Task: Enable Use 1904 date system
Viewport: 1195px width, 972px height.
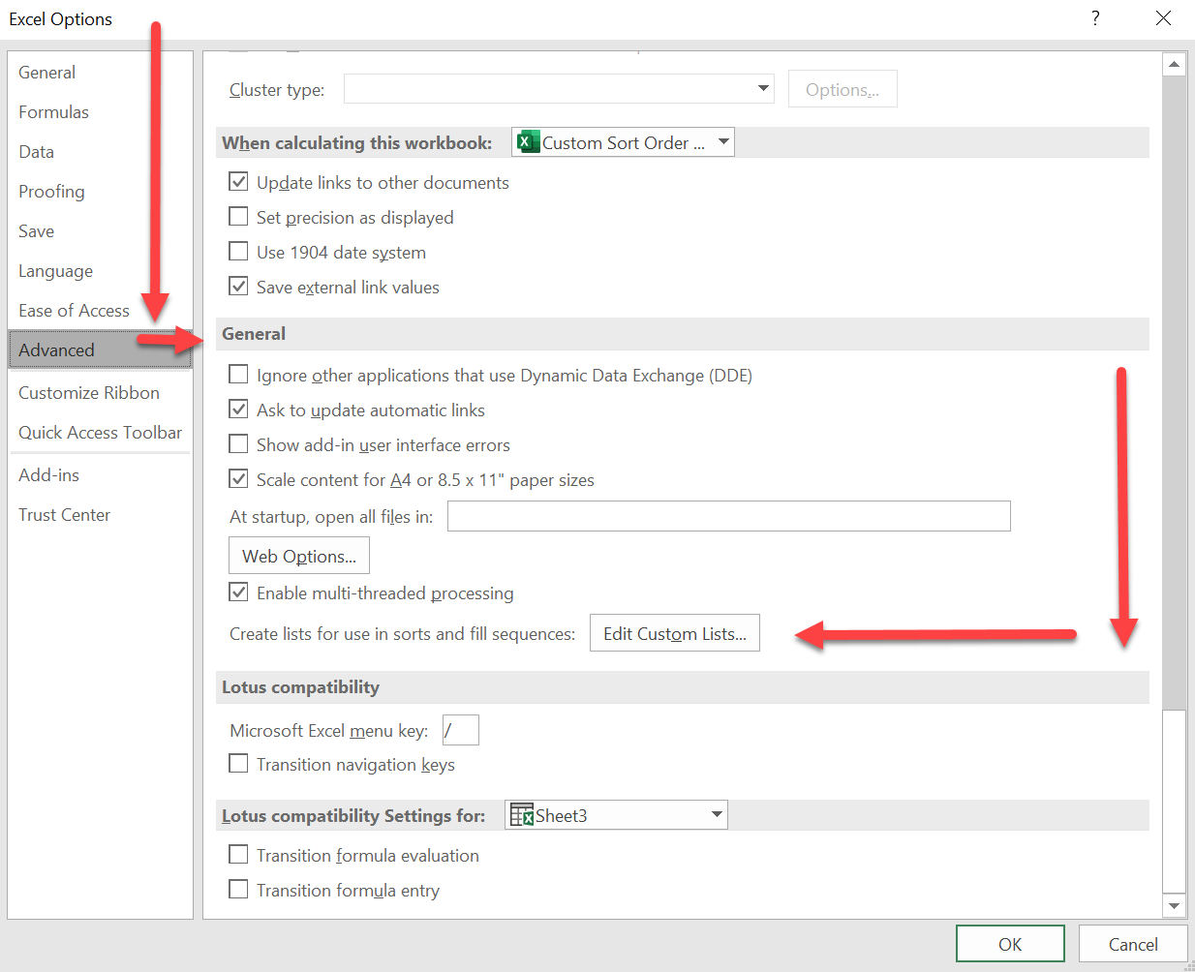Action: coord(238,251)
